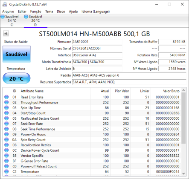The height and width of the screenshot is (179, 189).
Task: Click status circle for G-Sense Error Rate
Action: pyautogui.click(x=6, y=161)
